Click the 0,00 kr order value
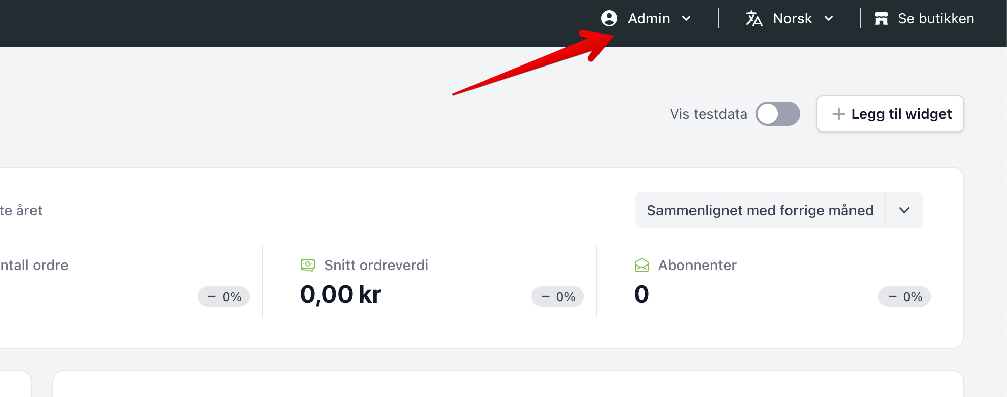Viewport: 1007px width, 397px height. (x=340, y=294)
